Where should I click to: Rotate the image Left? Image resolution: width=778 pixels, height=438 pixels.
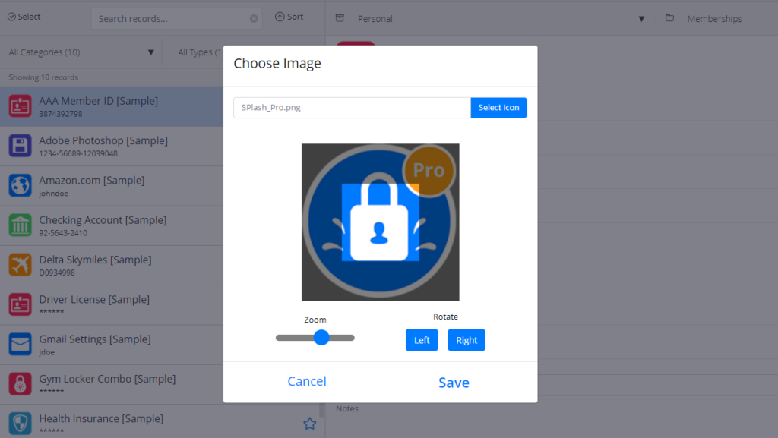pyautogui.click(x=422, y=340)
